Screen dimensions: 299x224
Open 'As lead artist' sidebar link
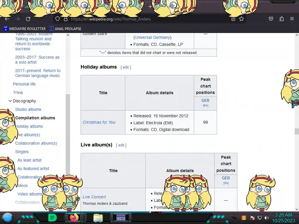(29, 160)
